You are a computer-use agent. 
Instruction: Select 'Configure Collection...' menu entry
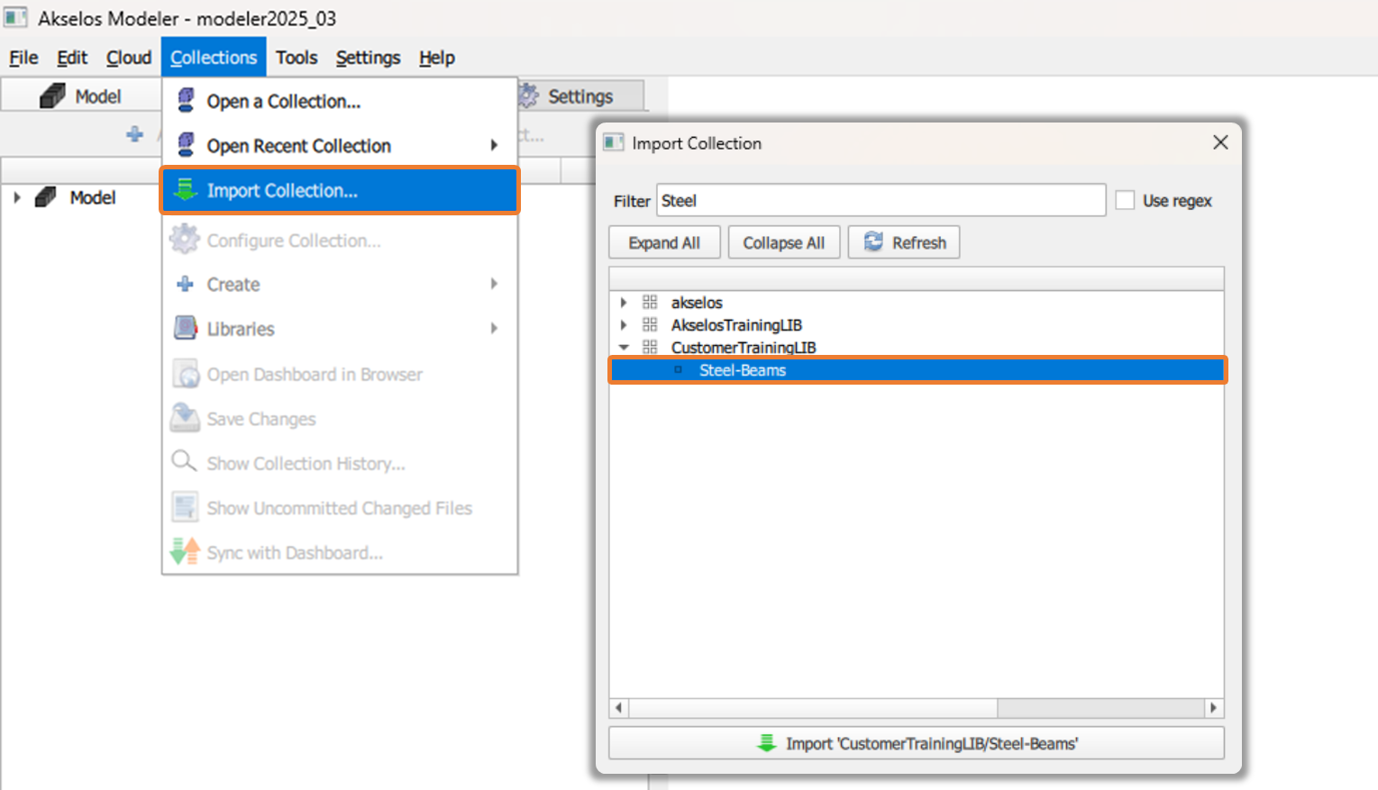[x=340, y=241]
